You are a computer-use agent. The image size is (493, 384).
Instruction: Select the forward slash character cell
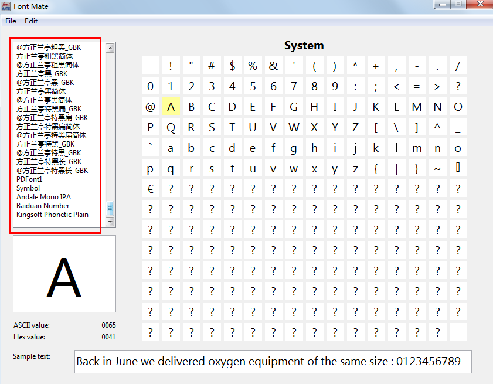[458, 66]
